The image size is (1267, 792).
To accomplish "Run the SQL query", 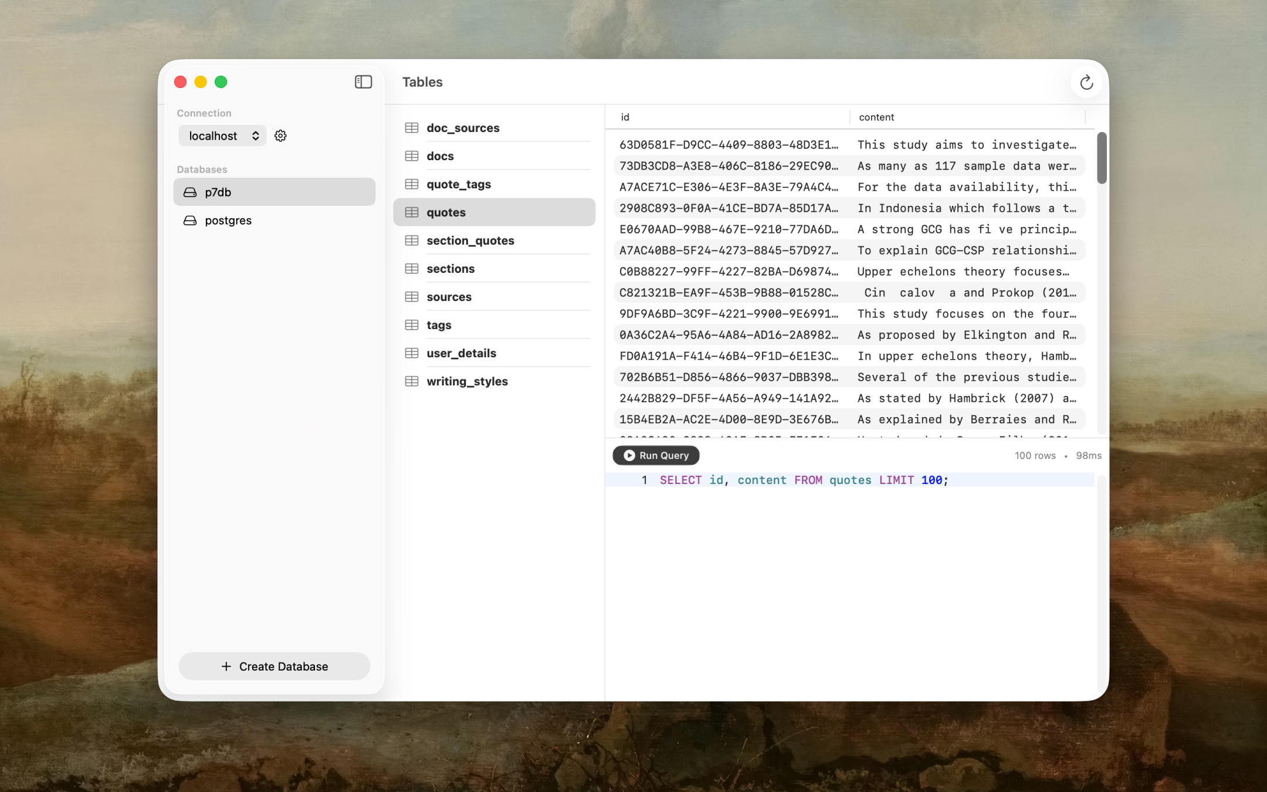I will 655,455.
